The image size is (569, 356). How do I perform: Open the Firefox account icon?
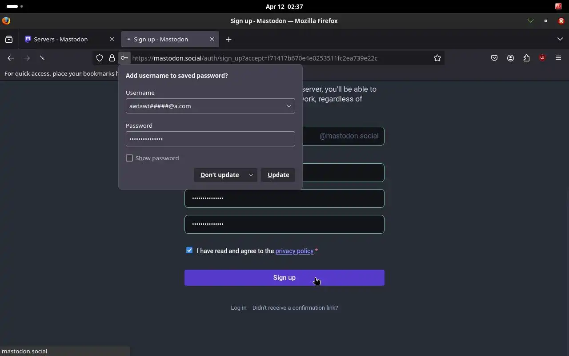[x=510, y=58]
